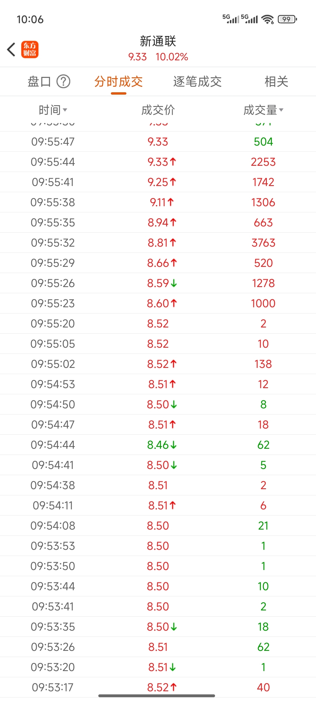Tap the down arrow beside price 8.59
This screenshot has width=316, height=703.
coord(174,283)
